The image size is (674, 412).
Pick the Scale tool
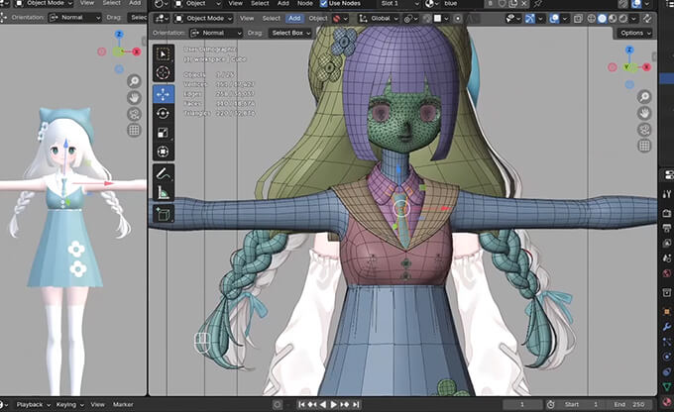tap(163, 132)
